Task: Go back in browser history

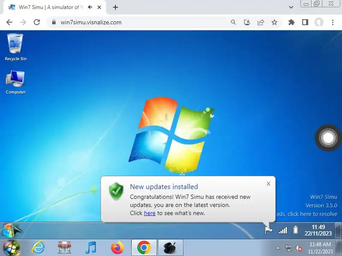Action: tap(9, 22)
